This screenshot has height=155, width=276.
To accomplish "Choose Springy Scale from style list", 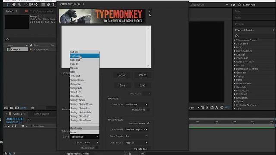I will click(x=85, y=100).
